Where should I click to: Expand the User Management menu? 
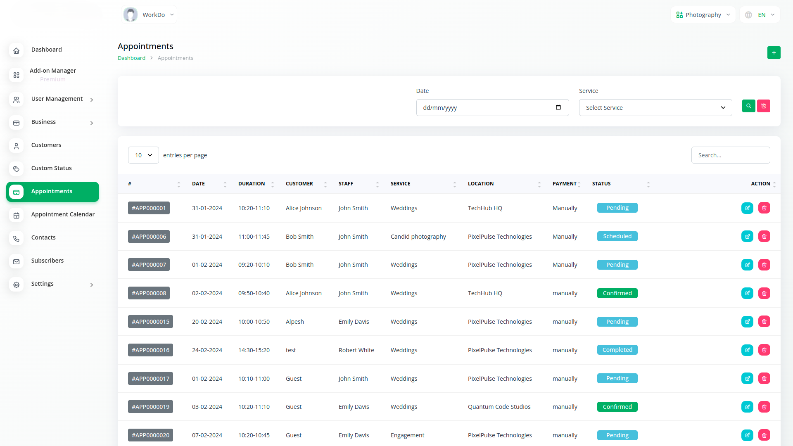(x=57, y=99)
